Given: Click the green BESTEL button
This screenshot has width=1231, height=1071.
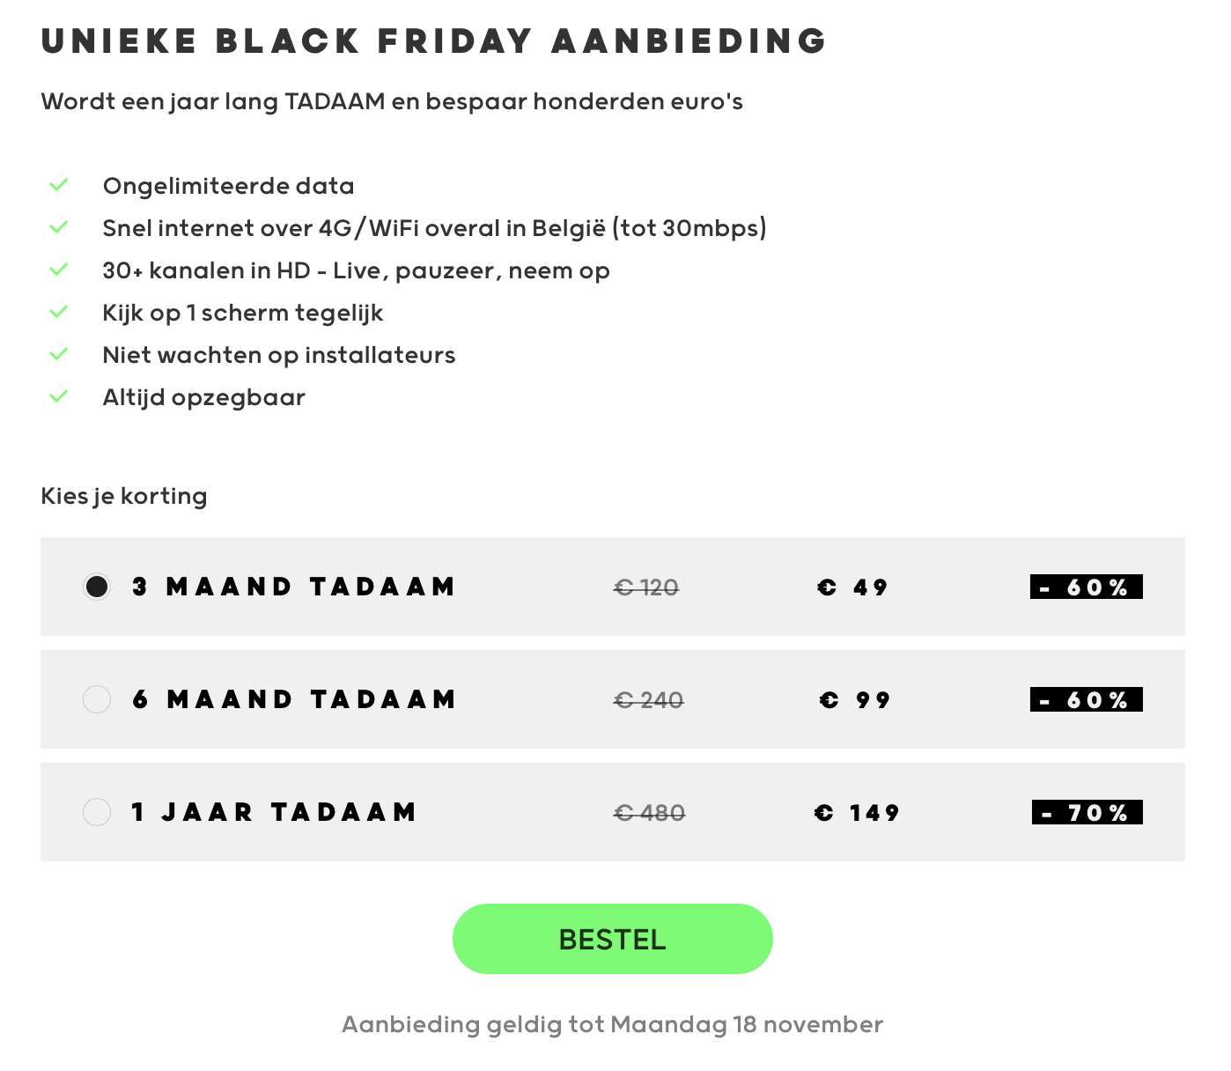Looking at the screenshot, I should tap(612, 939).
